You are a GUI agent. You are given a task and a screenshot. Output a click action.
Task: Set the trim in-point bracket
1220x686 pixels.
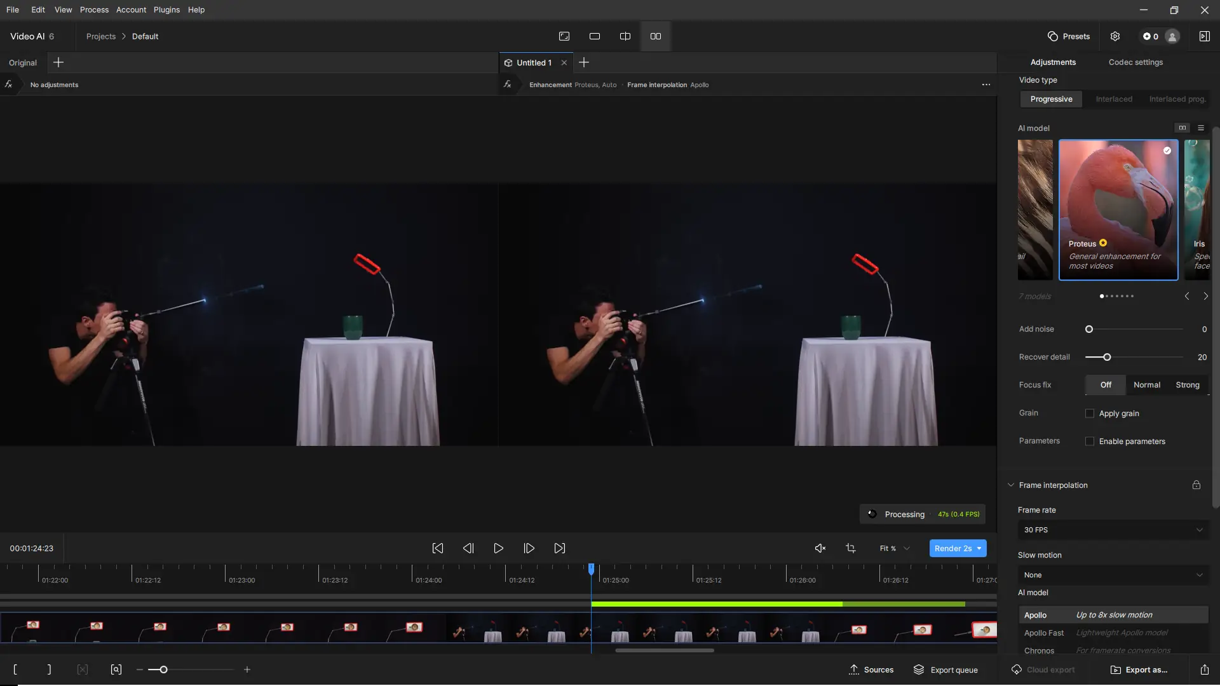tap(15, 669)
